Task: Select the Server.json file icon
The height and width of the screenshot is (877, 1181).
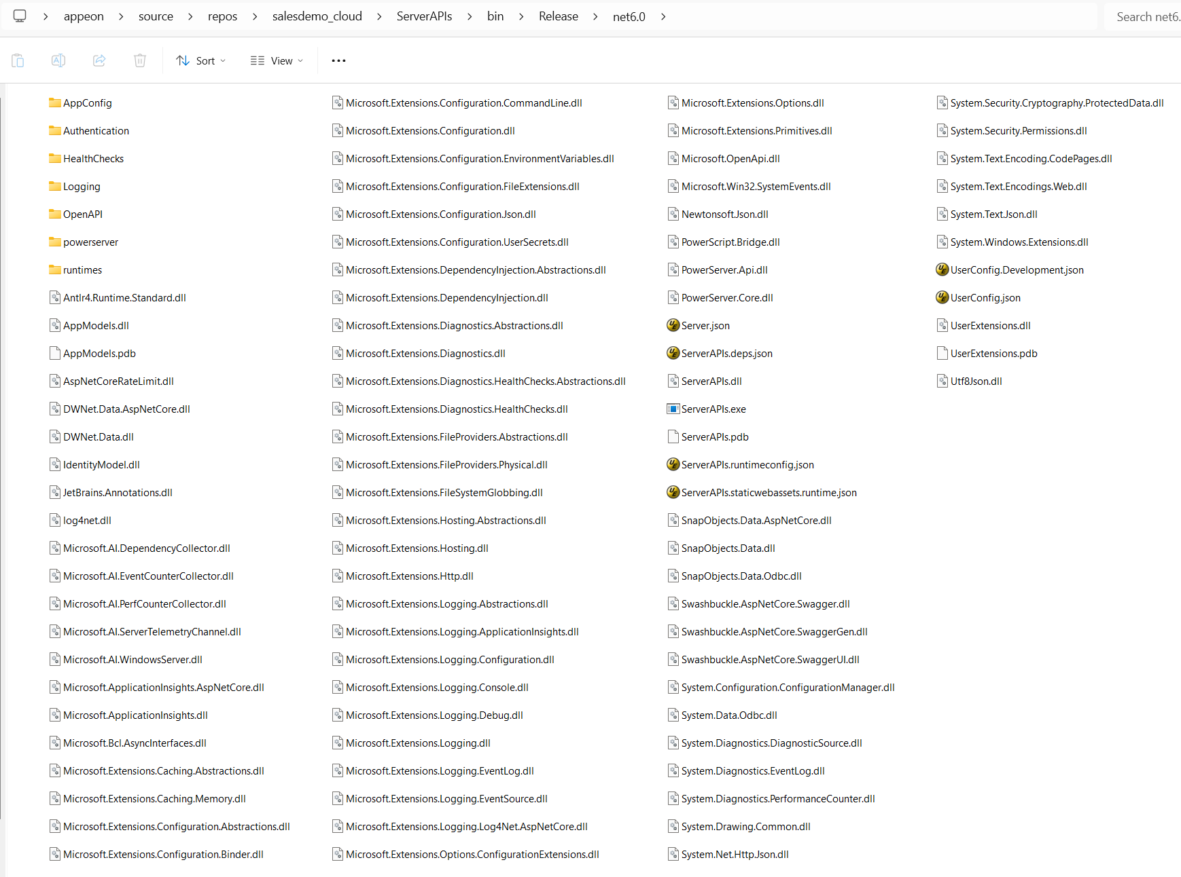Action: 673,326
